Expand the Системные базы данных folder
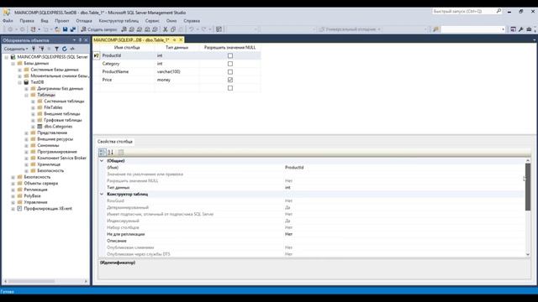The width and height of the screenshot is (538, 302). point(20,70)
